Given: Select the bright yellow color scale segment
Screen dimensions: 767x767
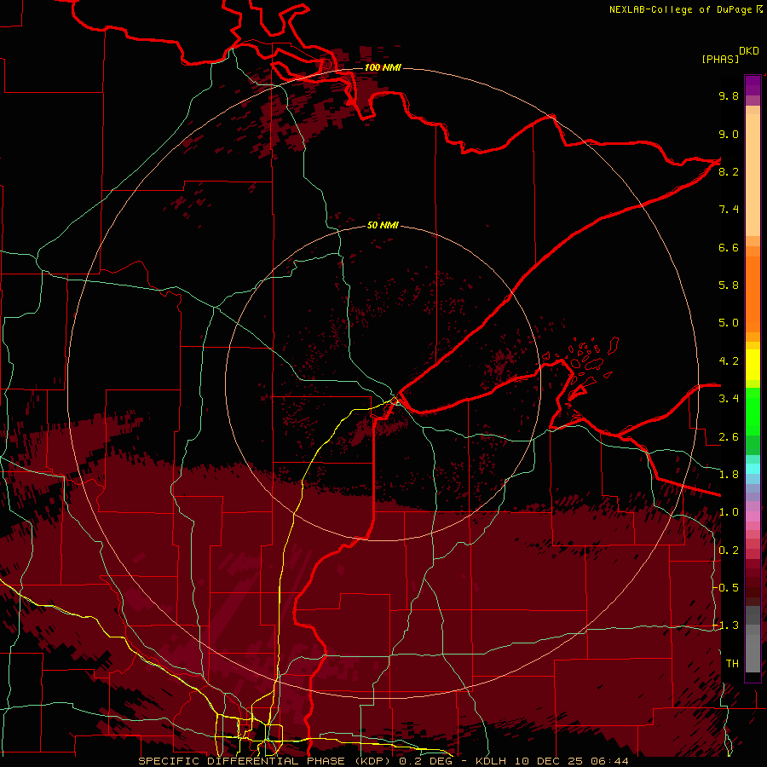Looking at the screenshot, I should pyautogui.click(x=753, y=365).
